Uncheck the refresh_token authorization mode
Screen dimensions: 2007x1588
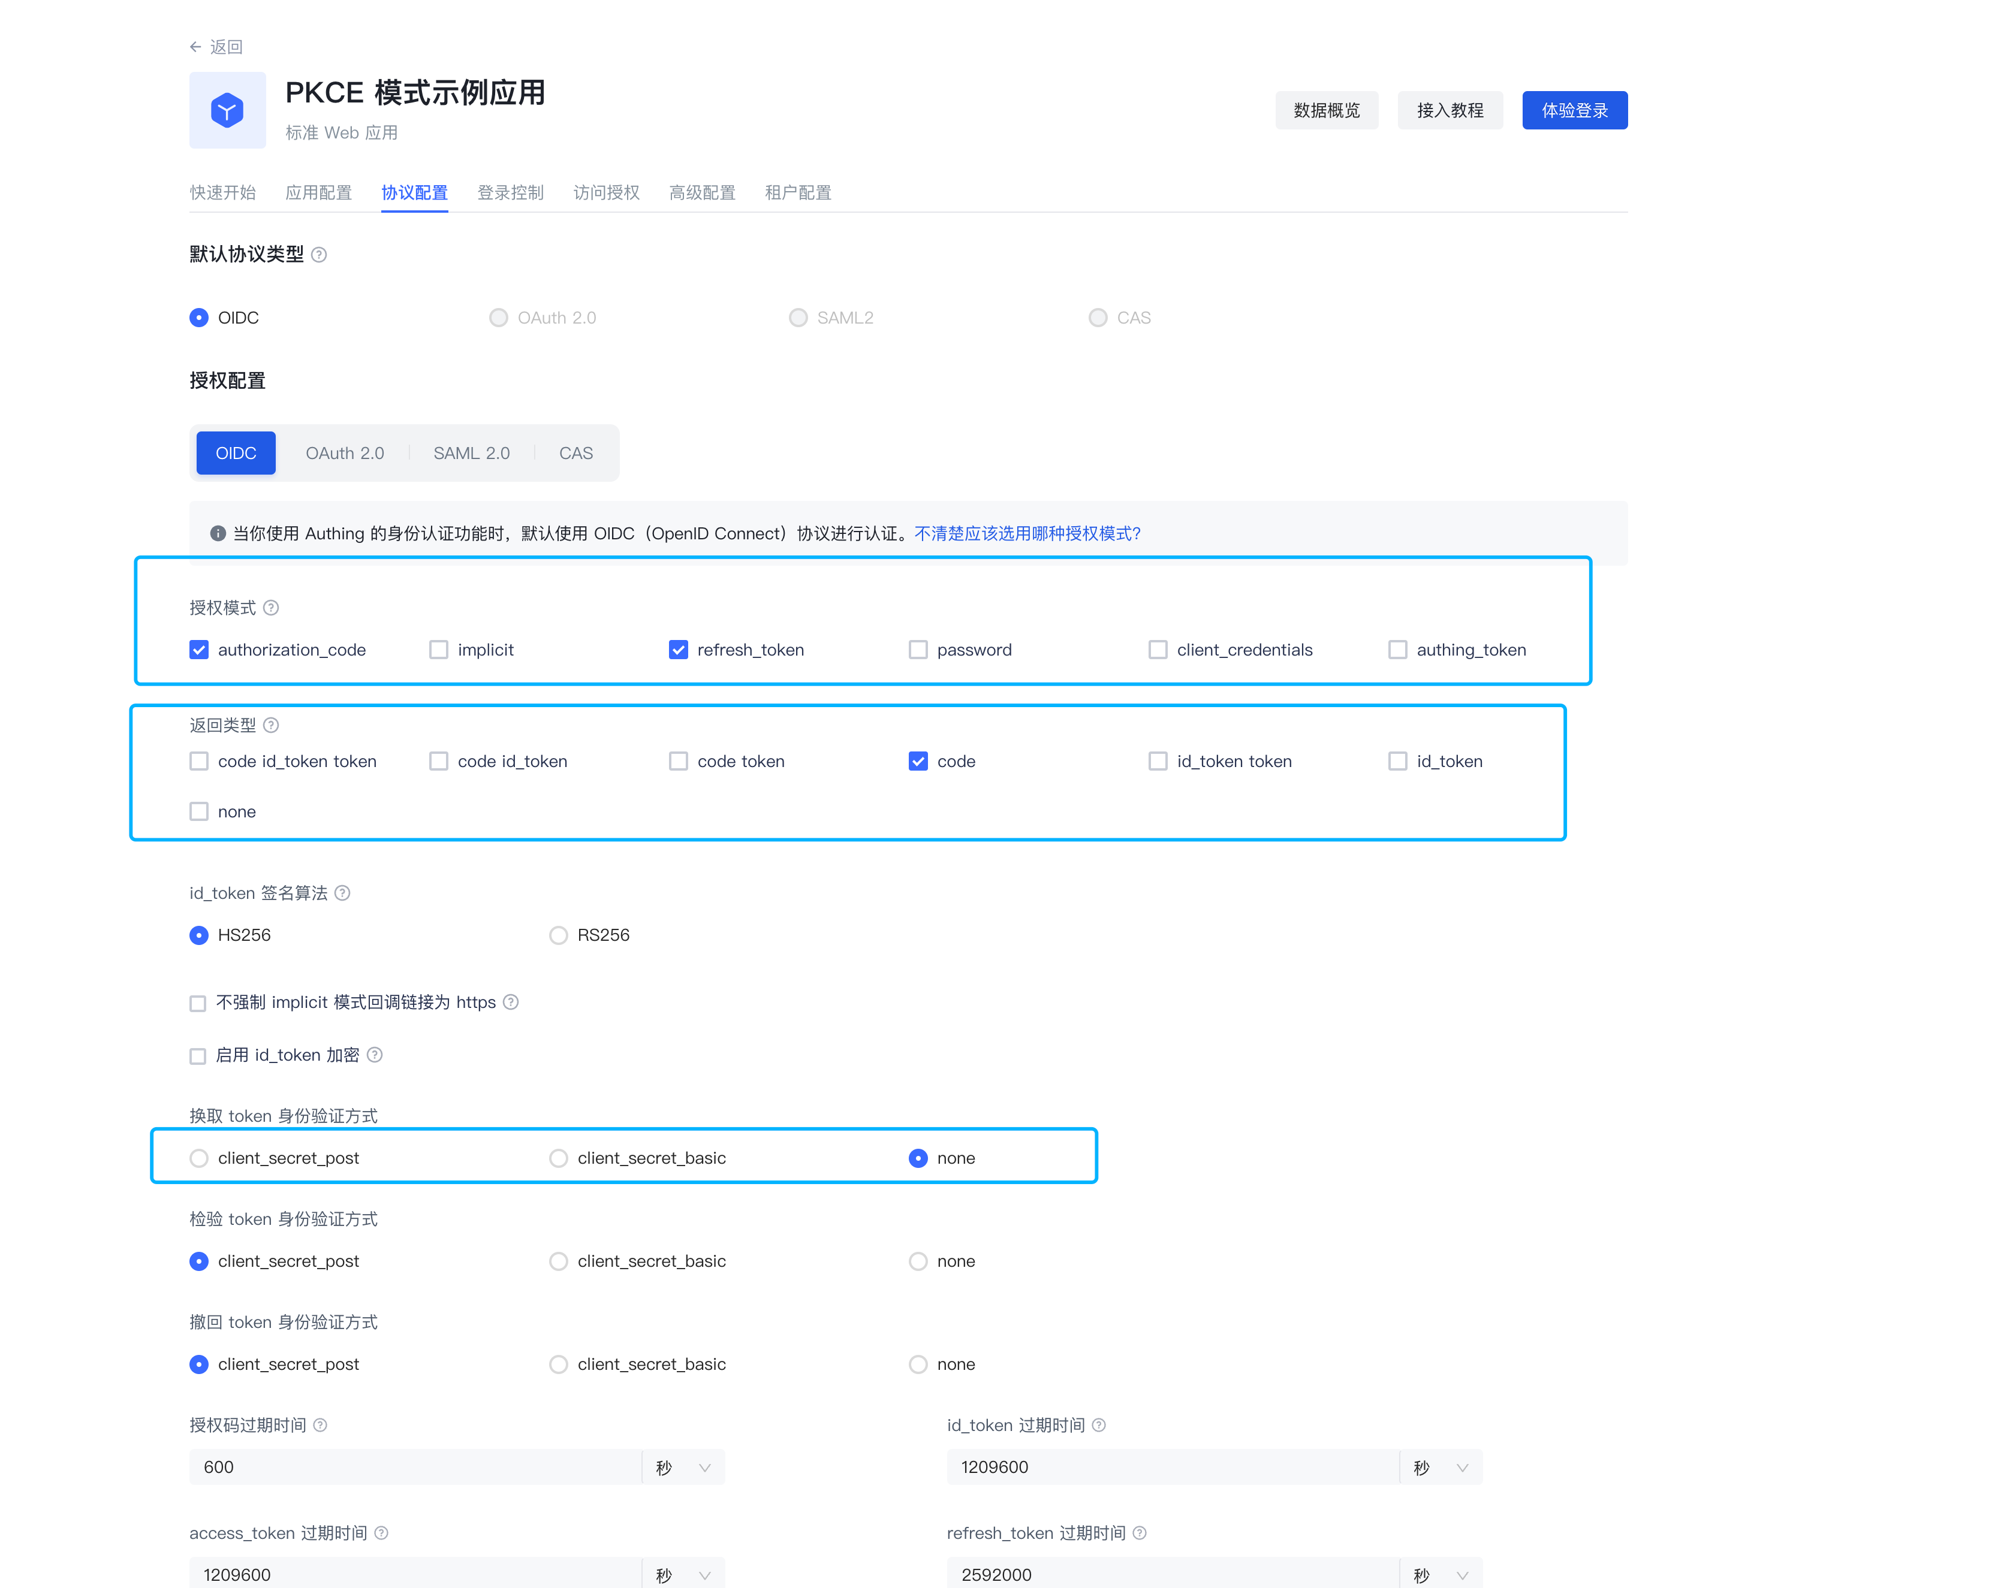678,649
